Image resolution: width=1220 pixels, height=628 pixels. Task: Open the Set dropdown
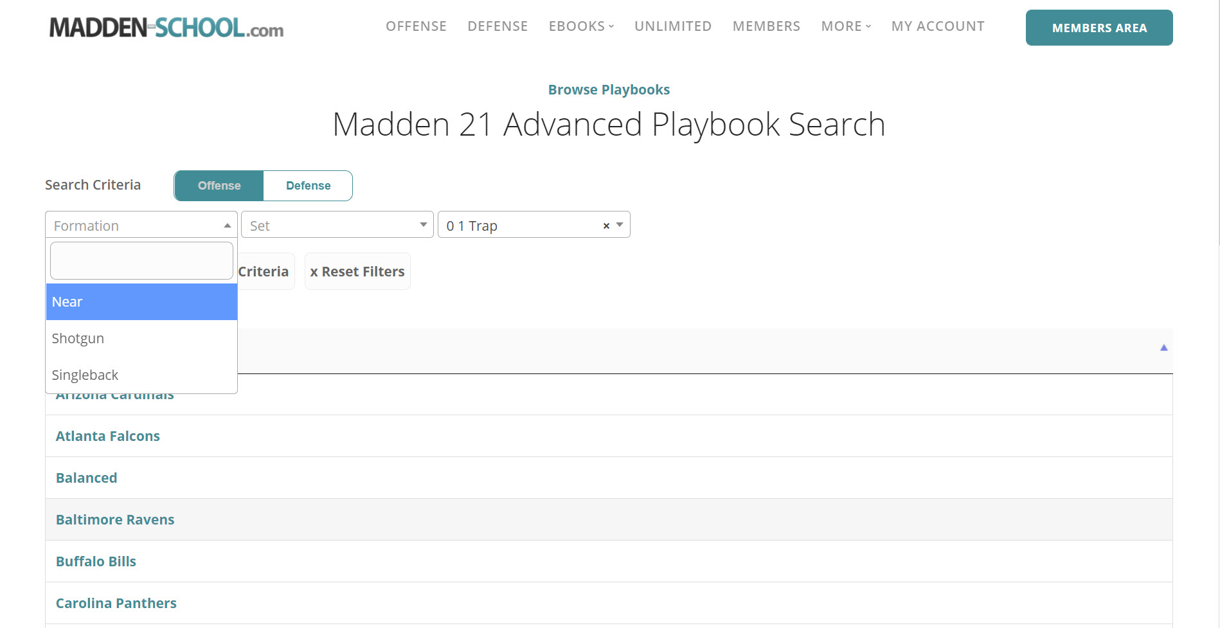point(337,225)
